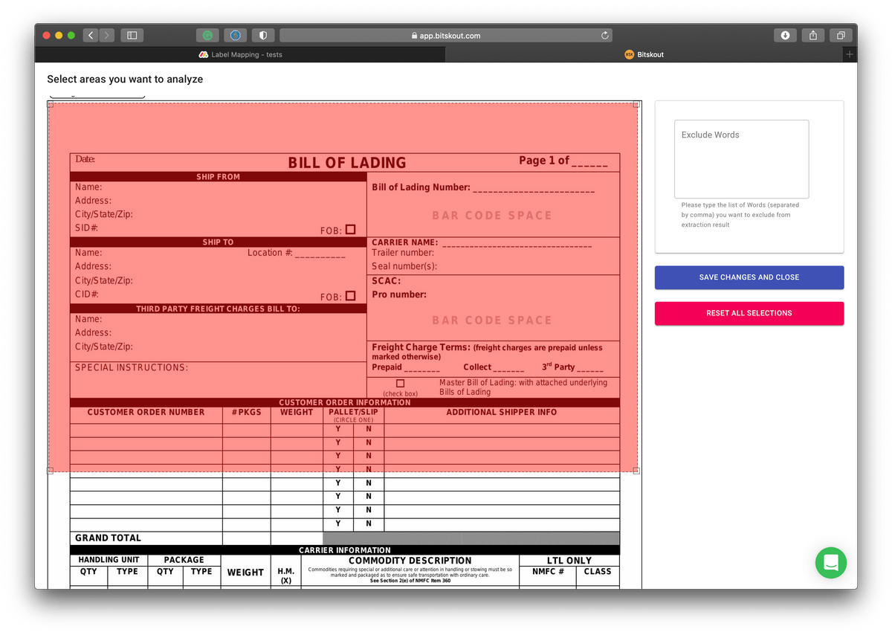Switch to the Bitskout tab
The width and height of the screenshot is (892, 635).
click(644, 54)
